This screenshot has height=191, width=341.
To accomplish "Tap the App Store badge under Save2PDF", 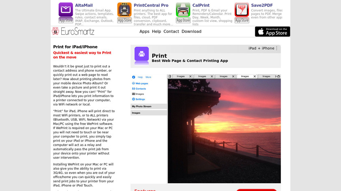I will [x=242, y=20].
